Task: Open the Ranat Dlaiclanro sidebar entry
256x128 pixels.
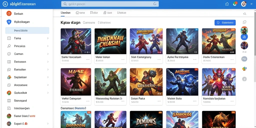Action: 24,116
